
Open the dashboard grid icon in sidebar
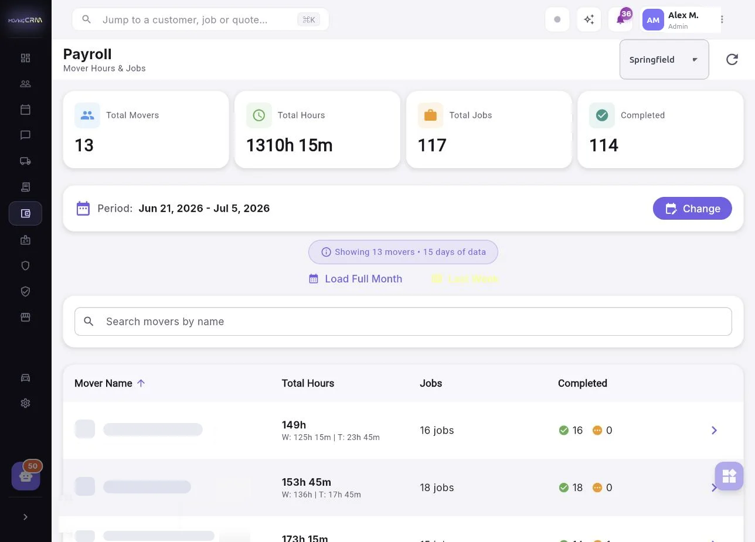pyautogui.click(x=25, y=58)
